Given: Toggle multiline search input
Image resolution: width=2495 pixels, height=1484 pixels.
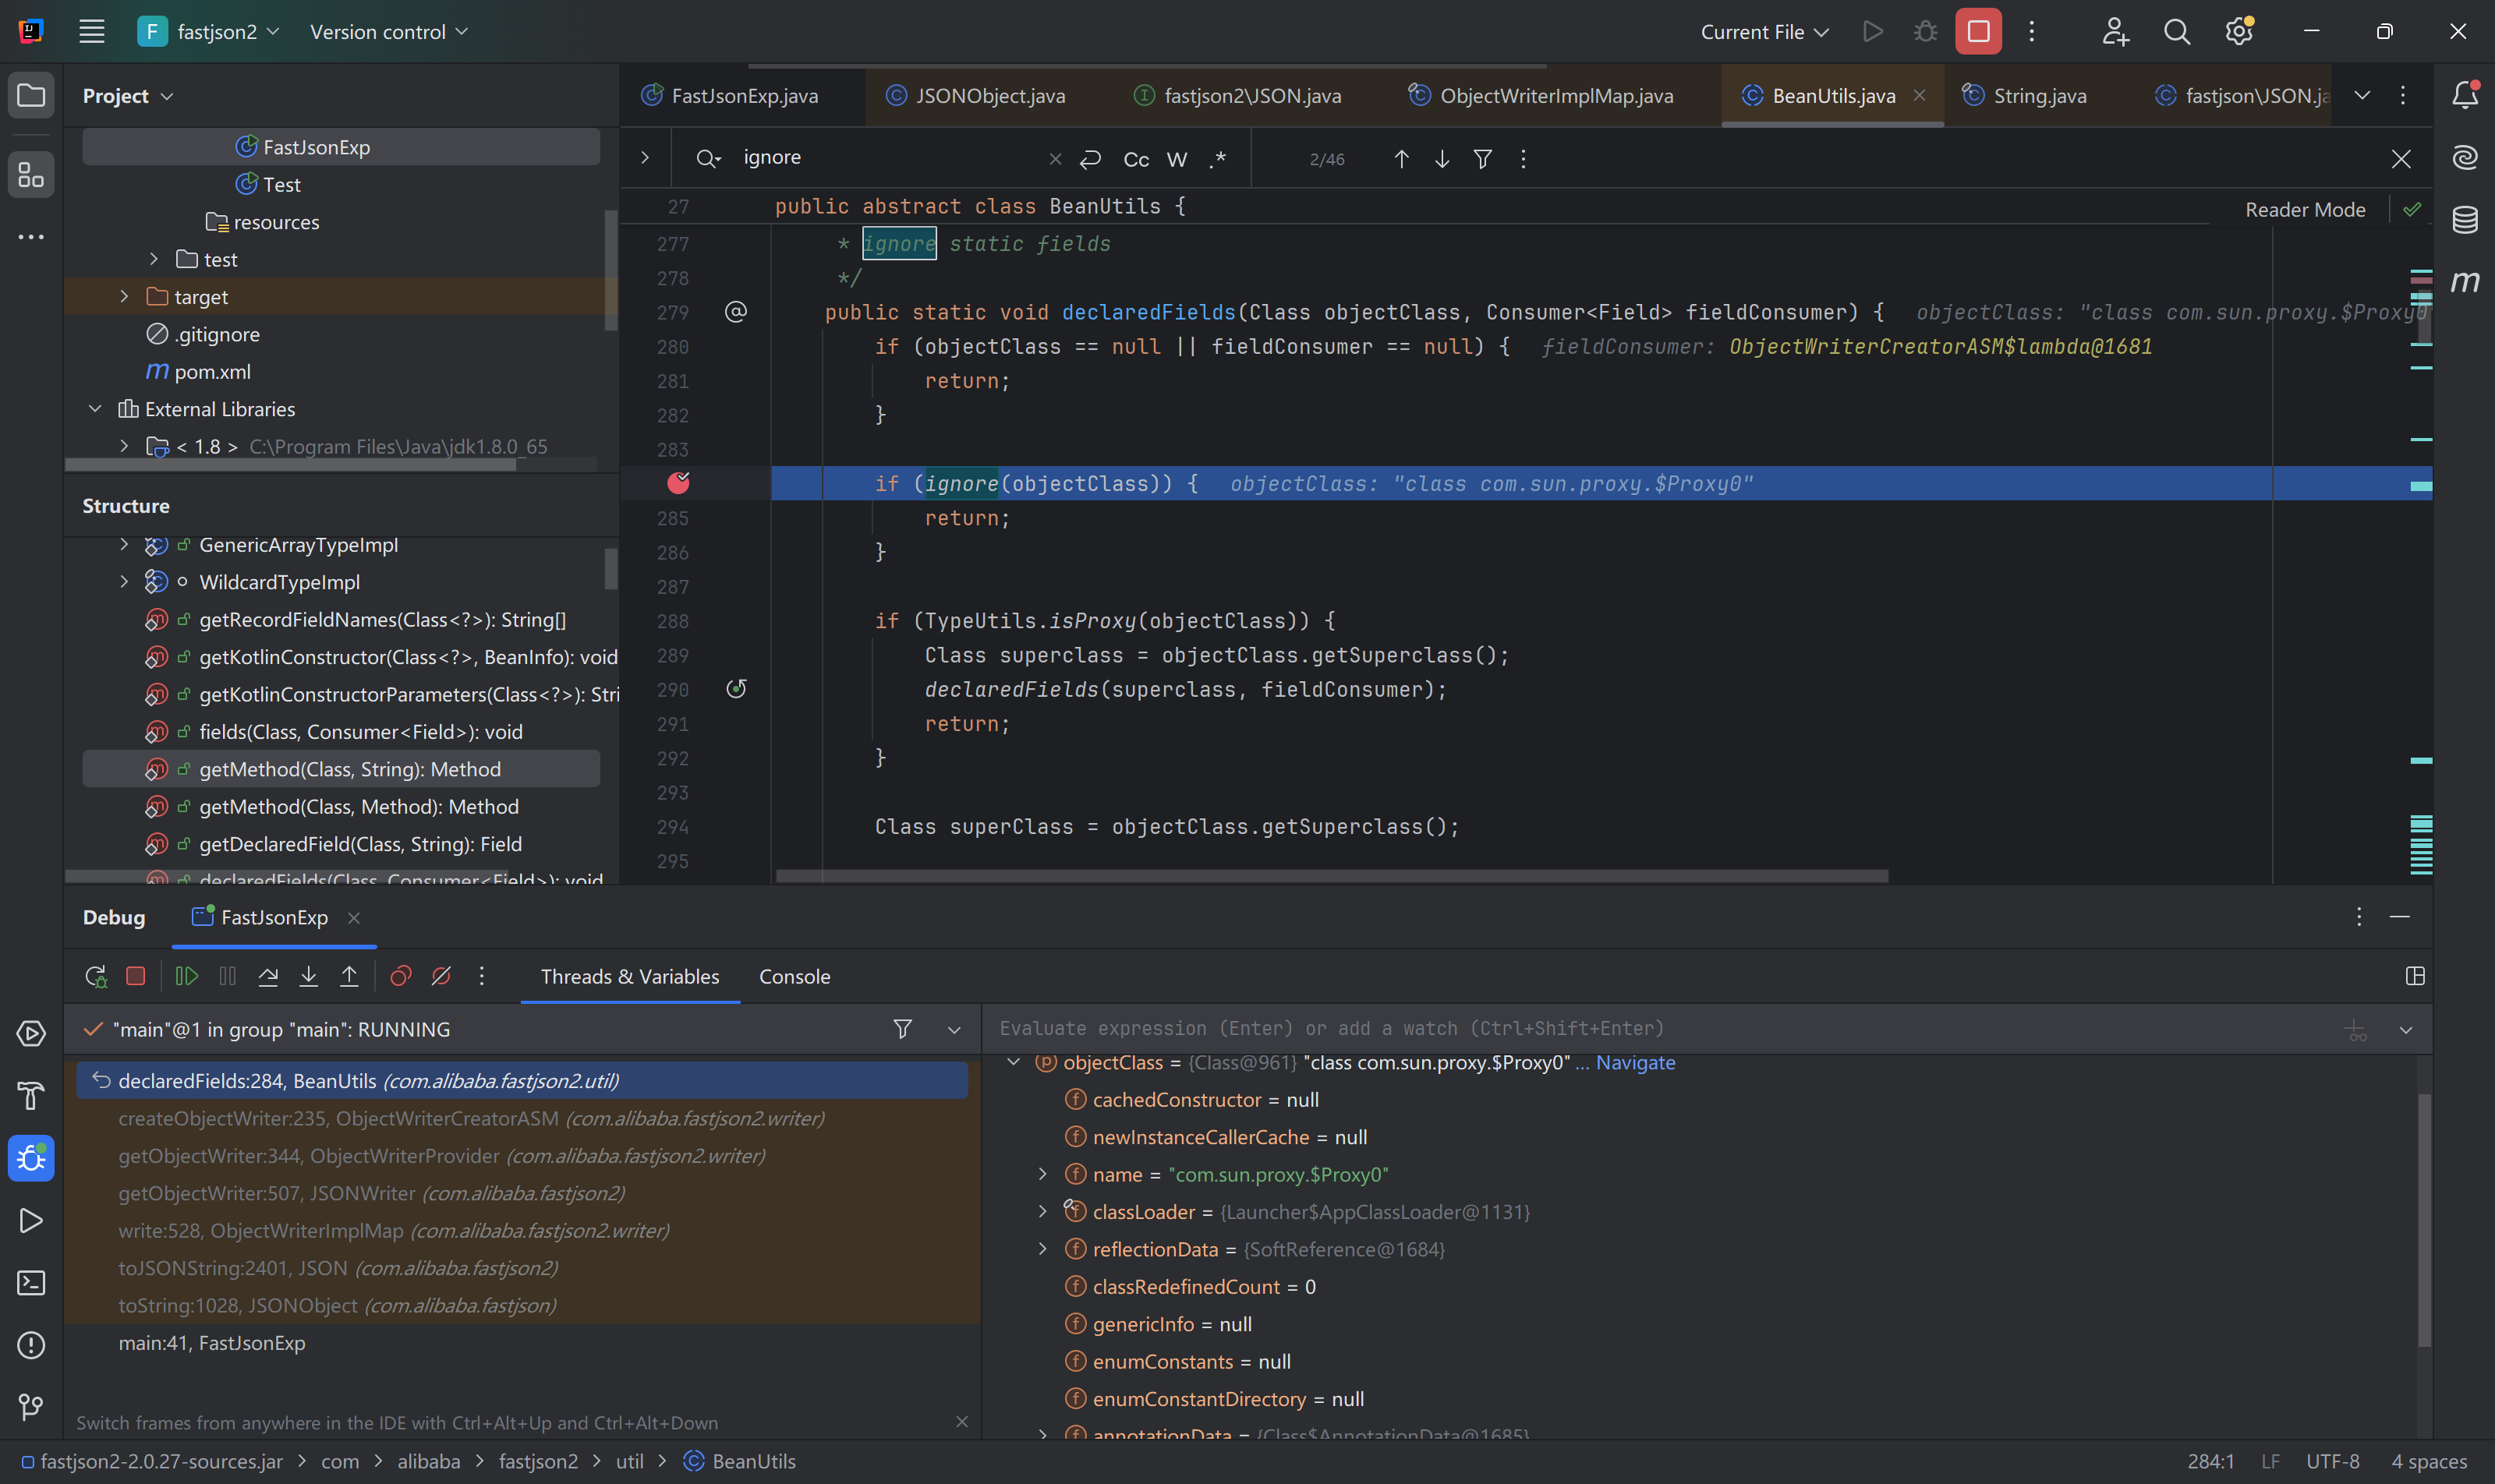Looking at the screenshot, I should pyautogui.click(x=1091, y=159).
